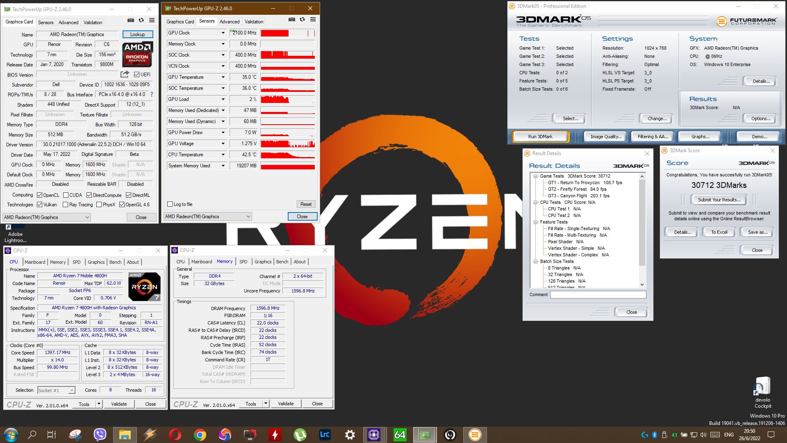Switch to Advanced tab in GPU-Z Sensors window
The width and height of the screenshot is (787, 443).
coord(229,21)
